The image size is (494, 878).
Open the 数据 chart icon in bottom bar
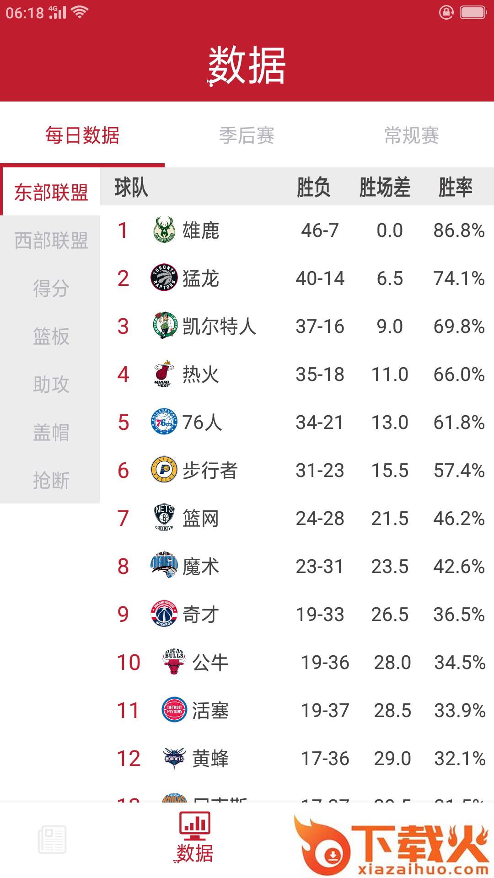point(195,837)
